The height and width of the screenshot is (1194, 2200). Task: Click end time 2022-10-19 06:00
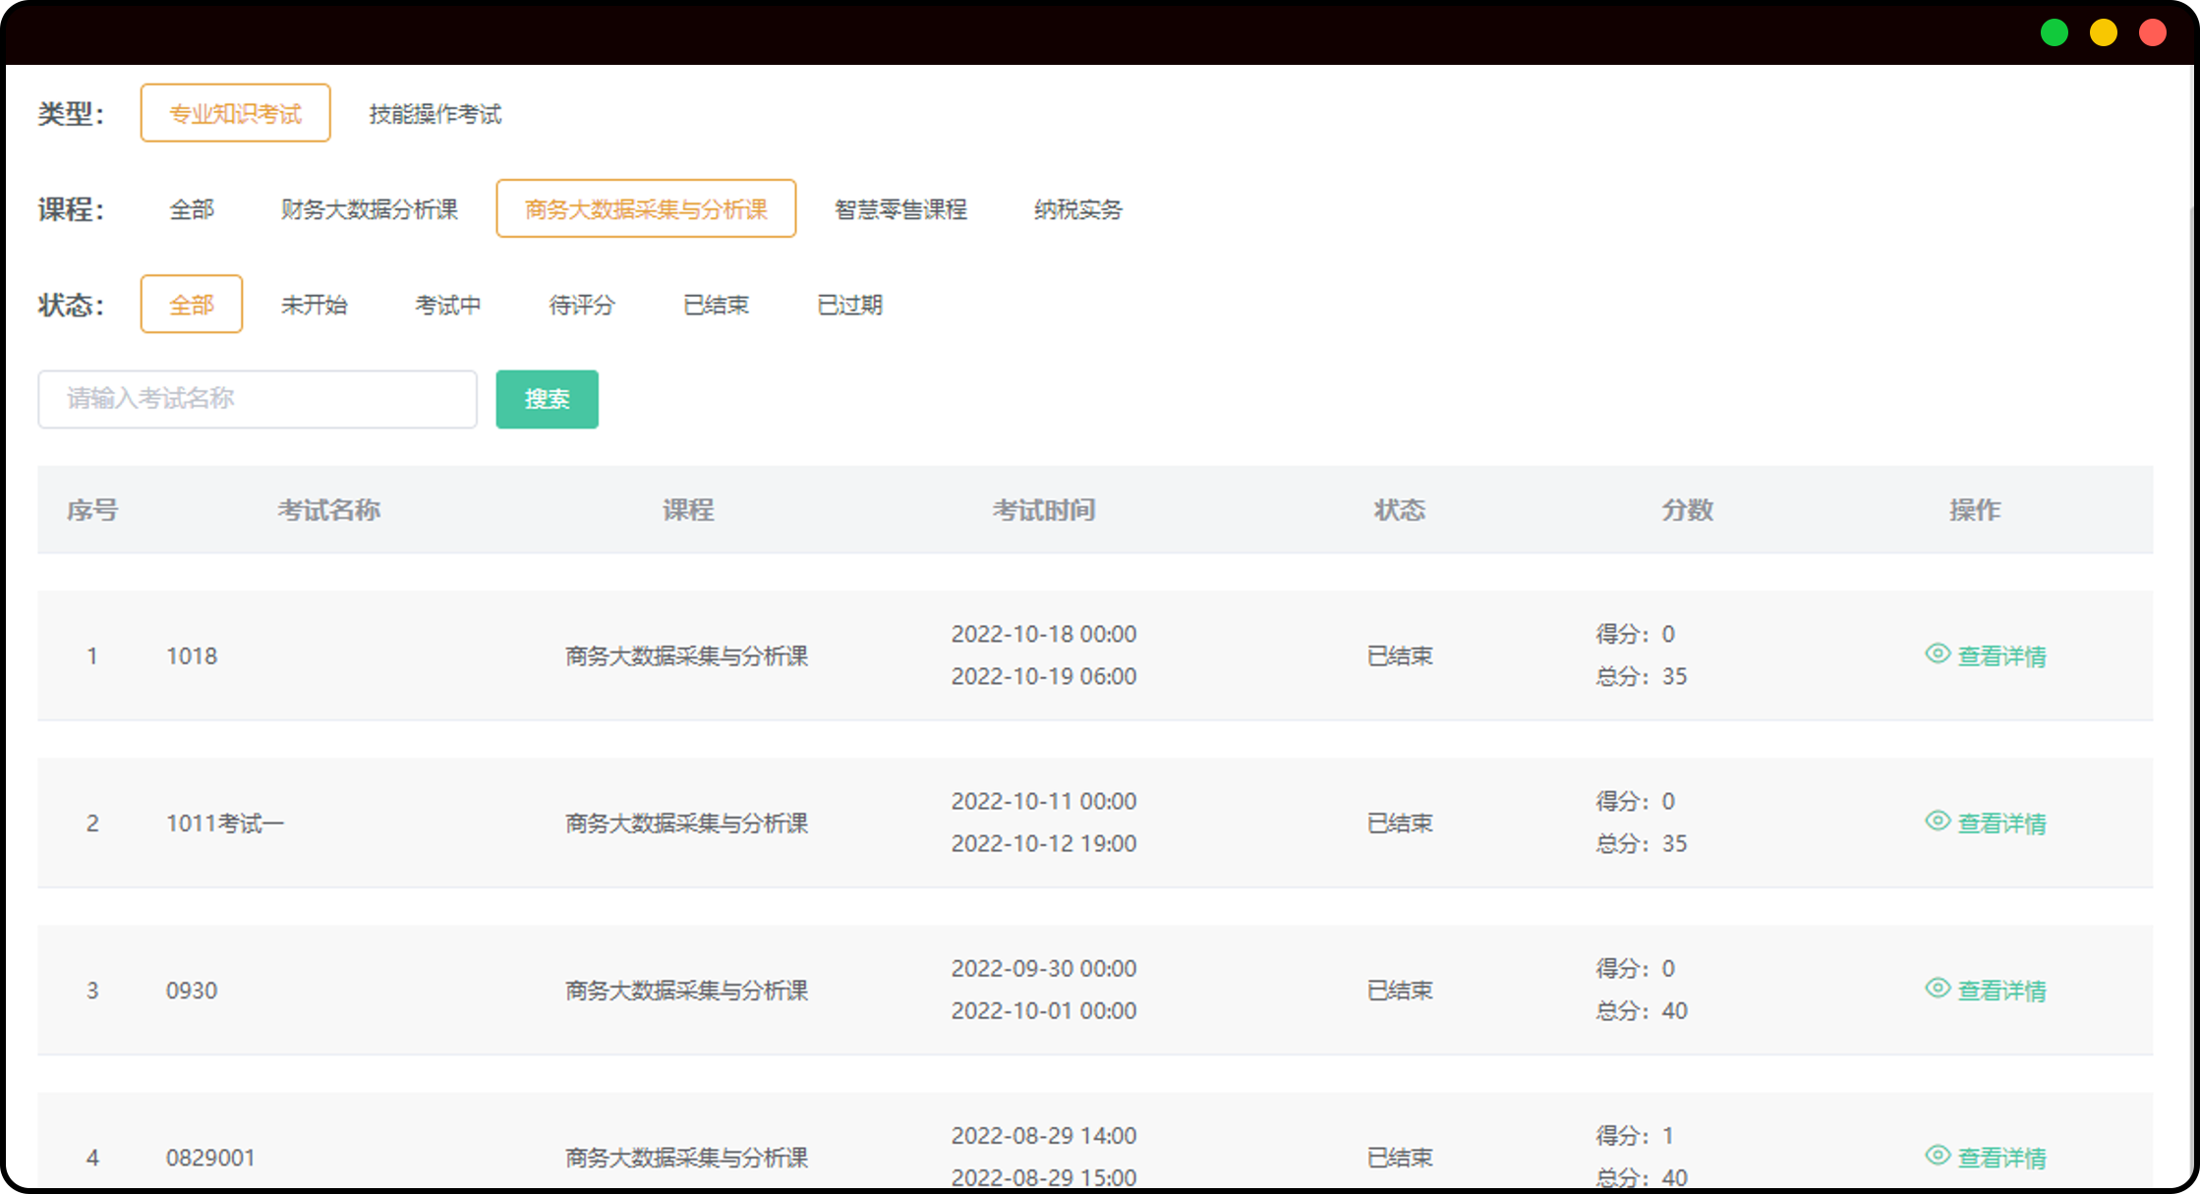click(x=1044, y=676)
